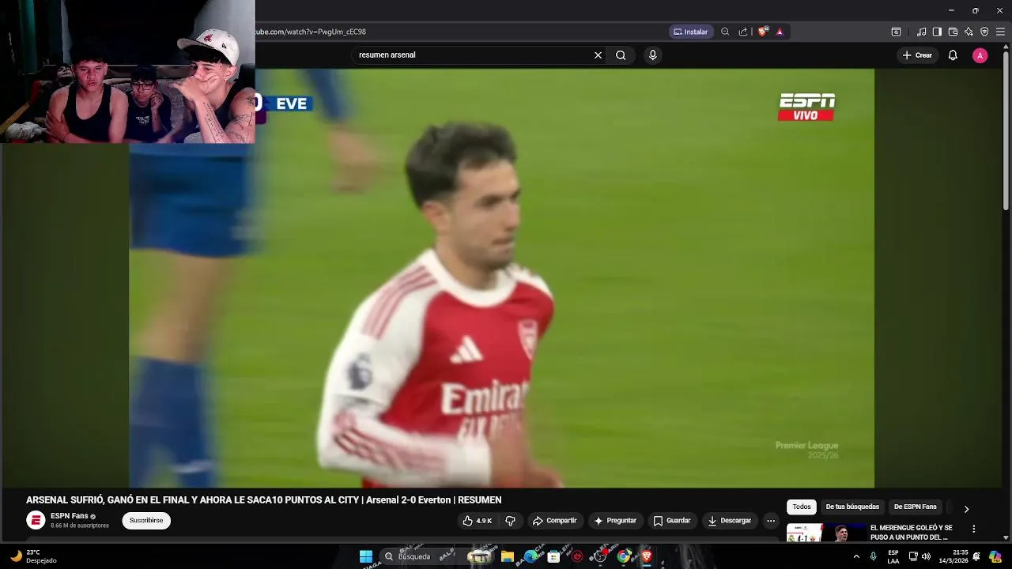The image size is (1012, 569).
Task: Select the 'De ESPN Fans' chip
Action: 915,507
